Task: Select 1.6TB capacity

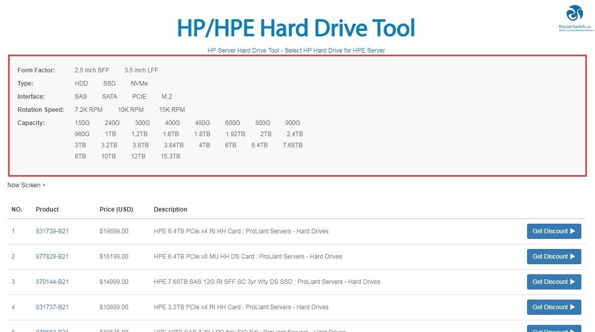Action: click(171, 134)
